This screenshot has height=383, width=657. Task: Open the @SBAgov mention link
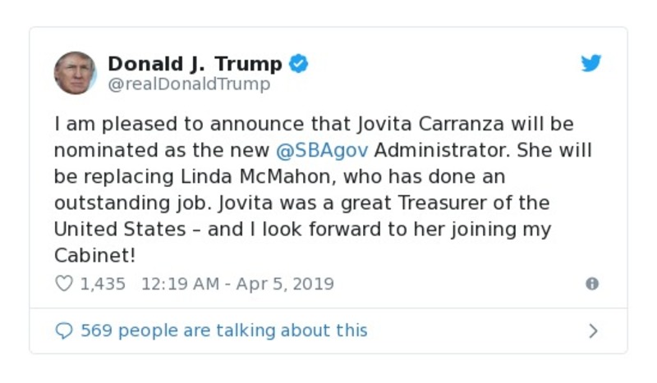(322, 151)
